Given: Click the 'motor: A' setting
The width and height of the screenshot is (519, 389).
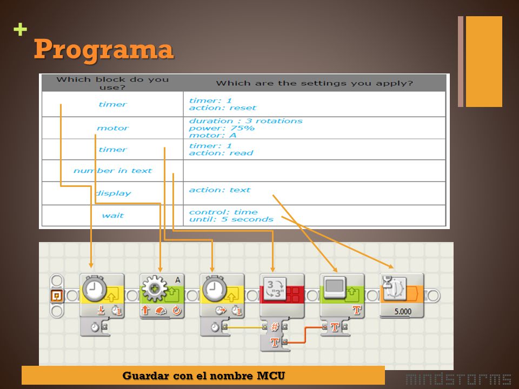Looking at the screenshot, I should tap(212, 135).
